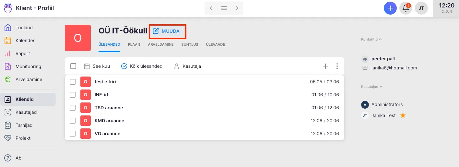459x167 pixels.
Task: Add a task with the list plus icon
Action: [325, 66]
